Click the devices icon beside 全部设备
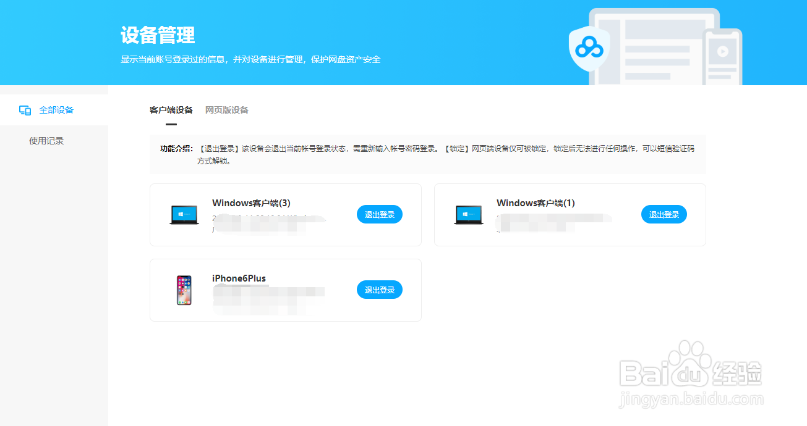Viewport: 807px width, 426px height. coord(25,111)
